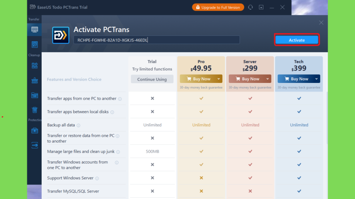
Task: Click the support headset icon in title bar
Action: click(x=250, y=7)
